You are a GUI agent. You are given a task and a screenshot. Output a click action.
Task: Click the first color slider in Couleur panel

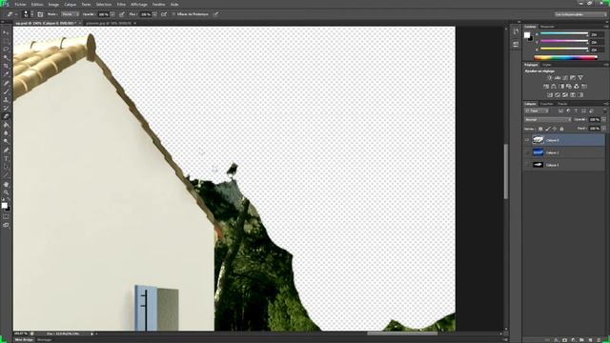coord(564,34)
